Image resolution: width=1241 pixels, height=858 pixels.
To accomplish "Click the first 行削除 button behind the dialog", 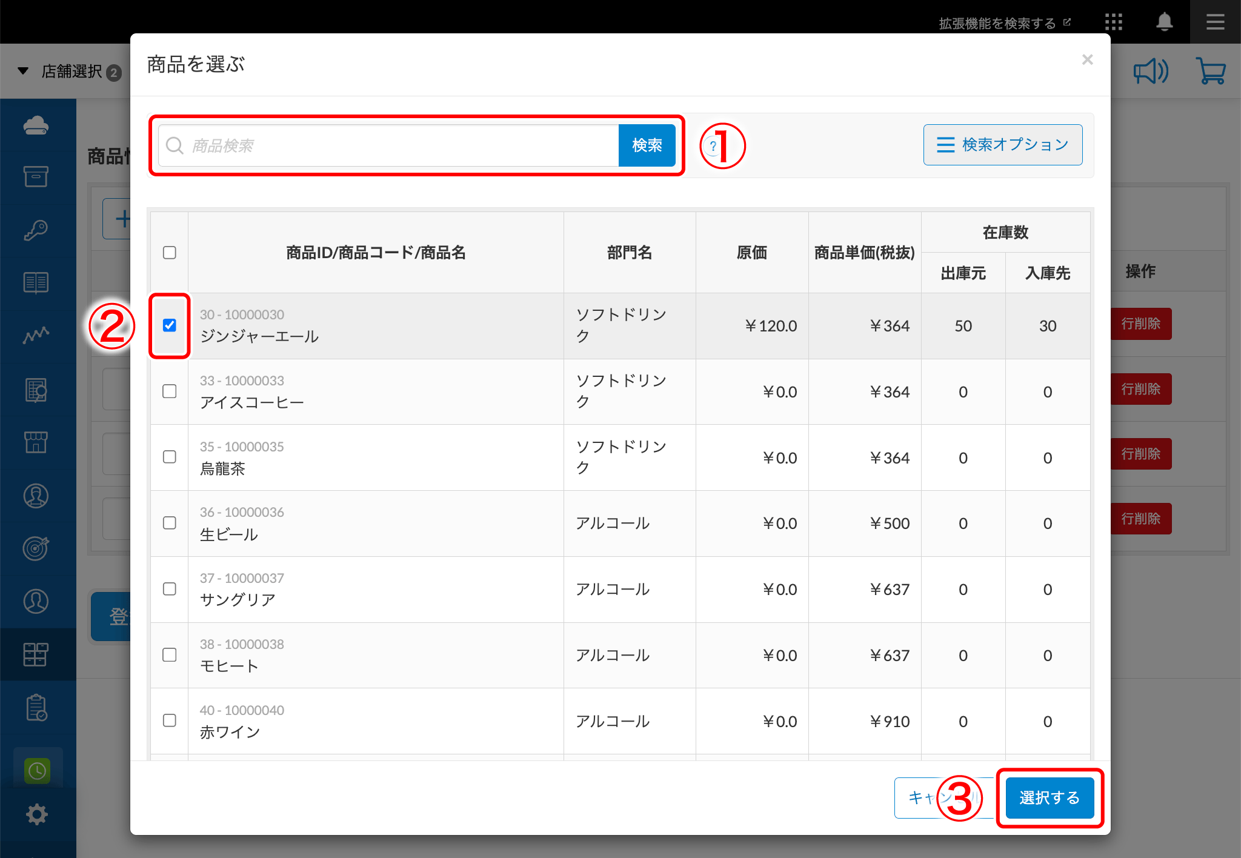I will click(x=1141, y=324).
